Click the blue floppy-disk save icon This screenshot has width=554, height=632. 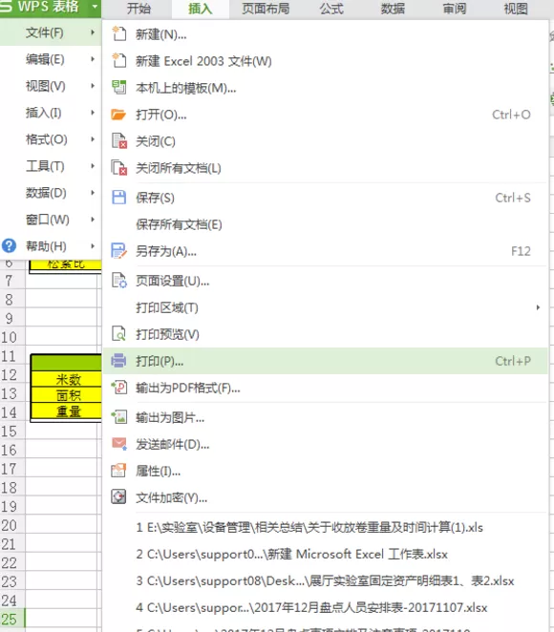point(119,198)
